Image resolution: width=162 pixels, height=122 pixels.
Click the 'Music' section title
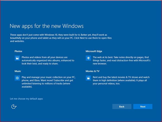pos(18,71)
